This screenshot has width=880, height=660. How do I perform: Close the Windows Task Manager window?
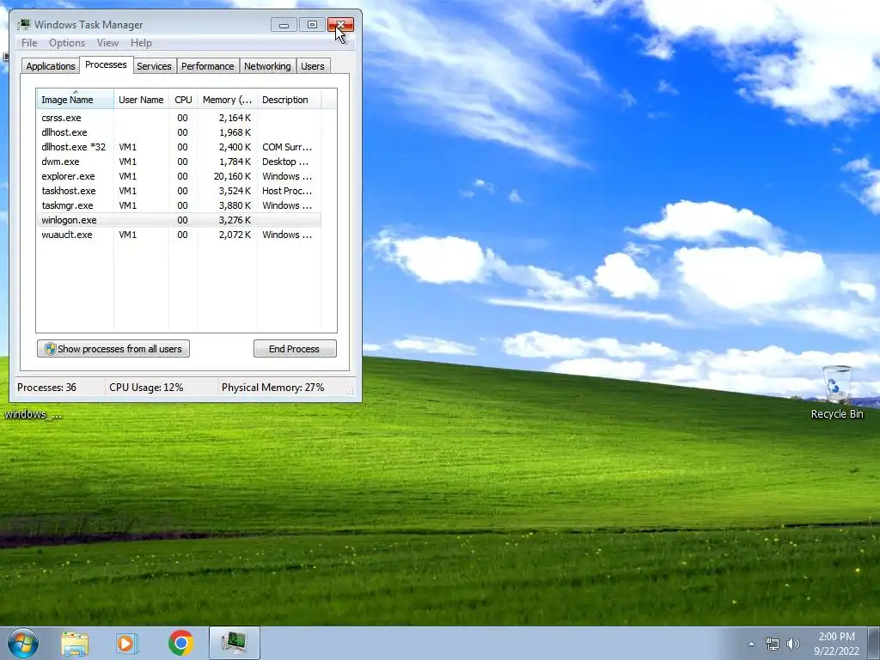point(340,25)
